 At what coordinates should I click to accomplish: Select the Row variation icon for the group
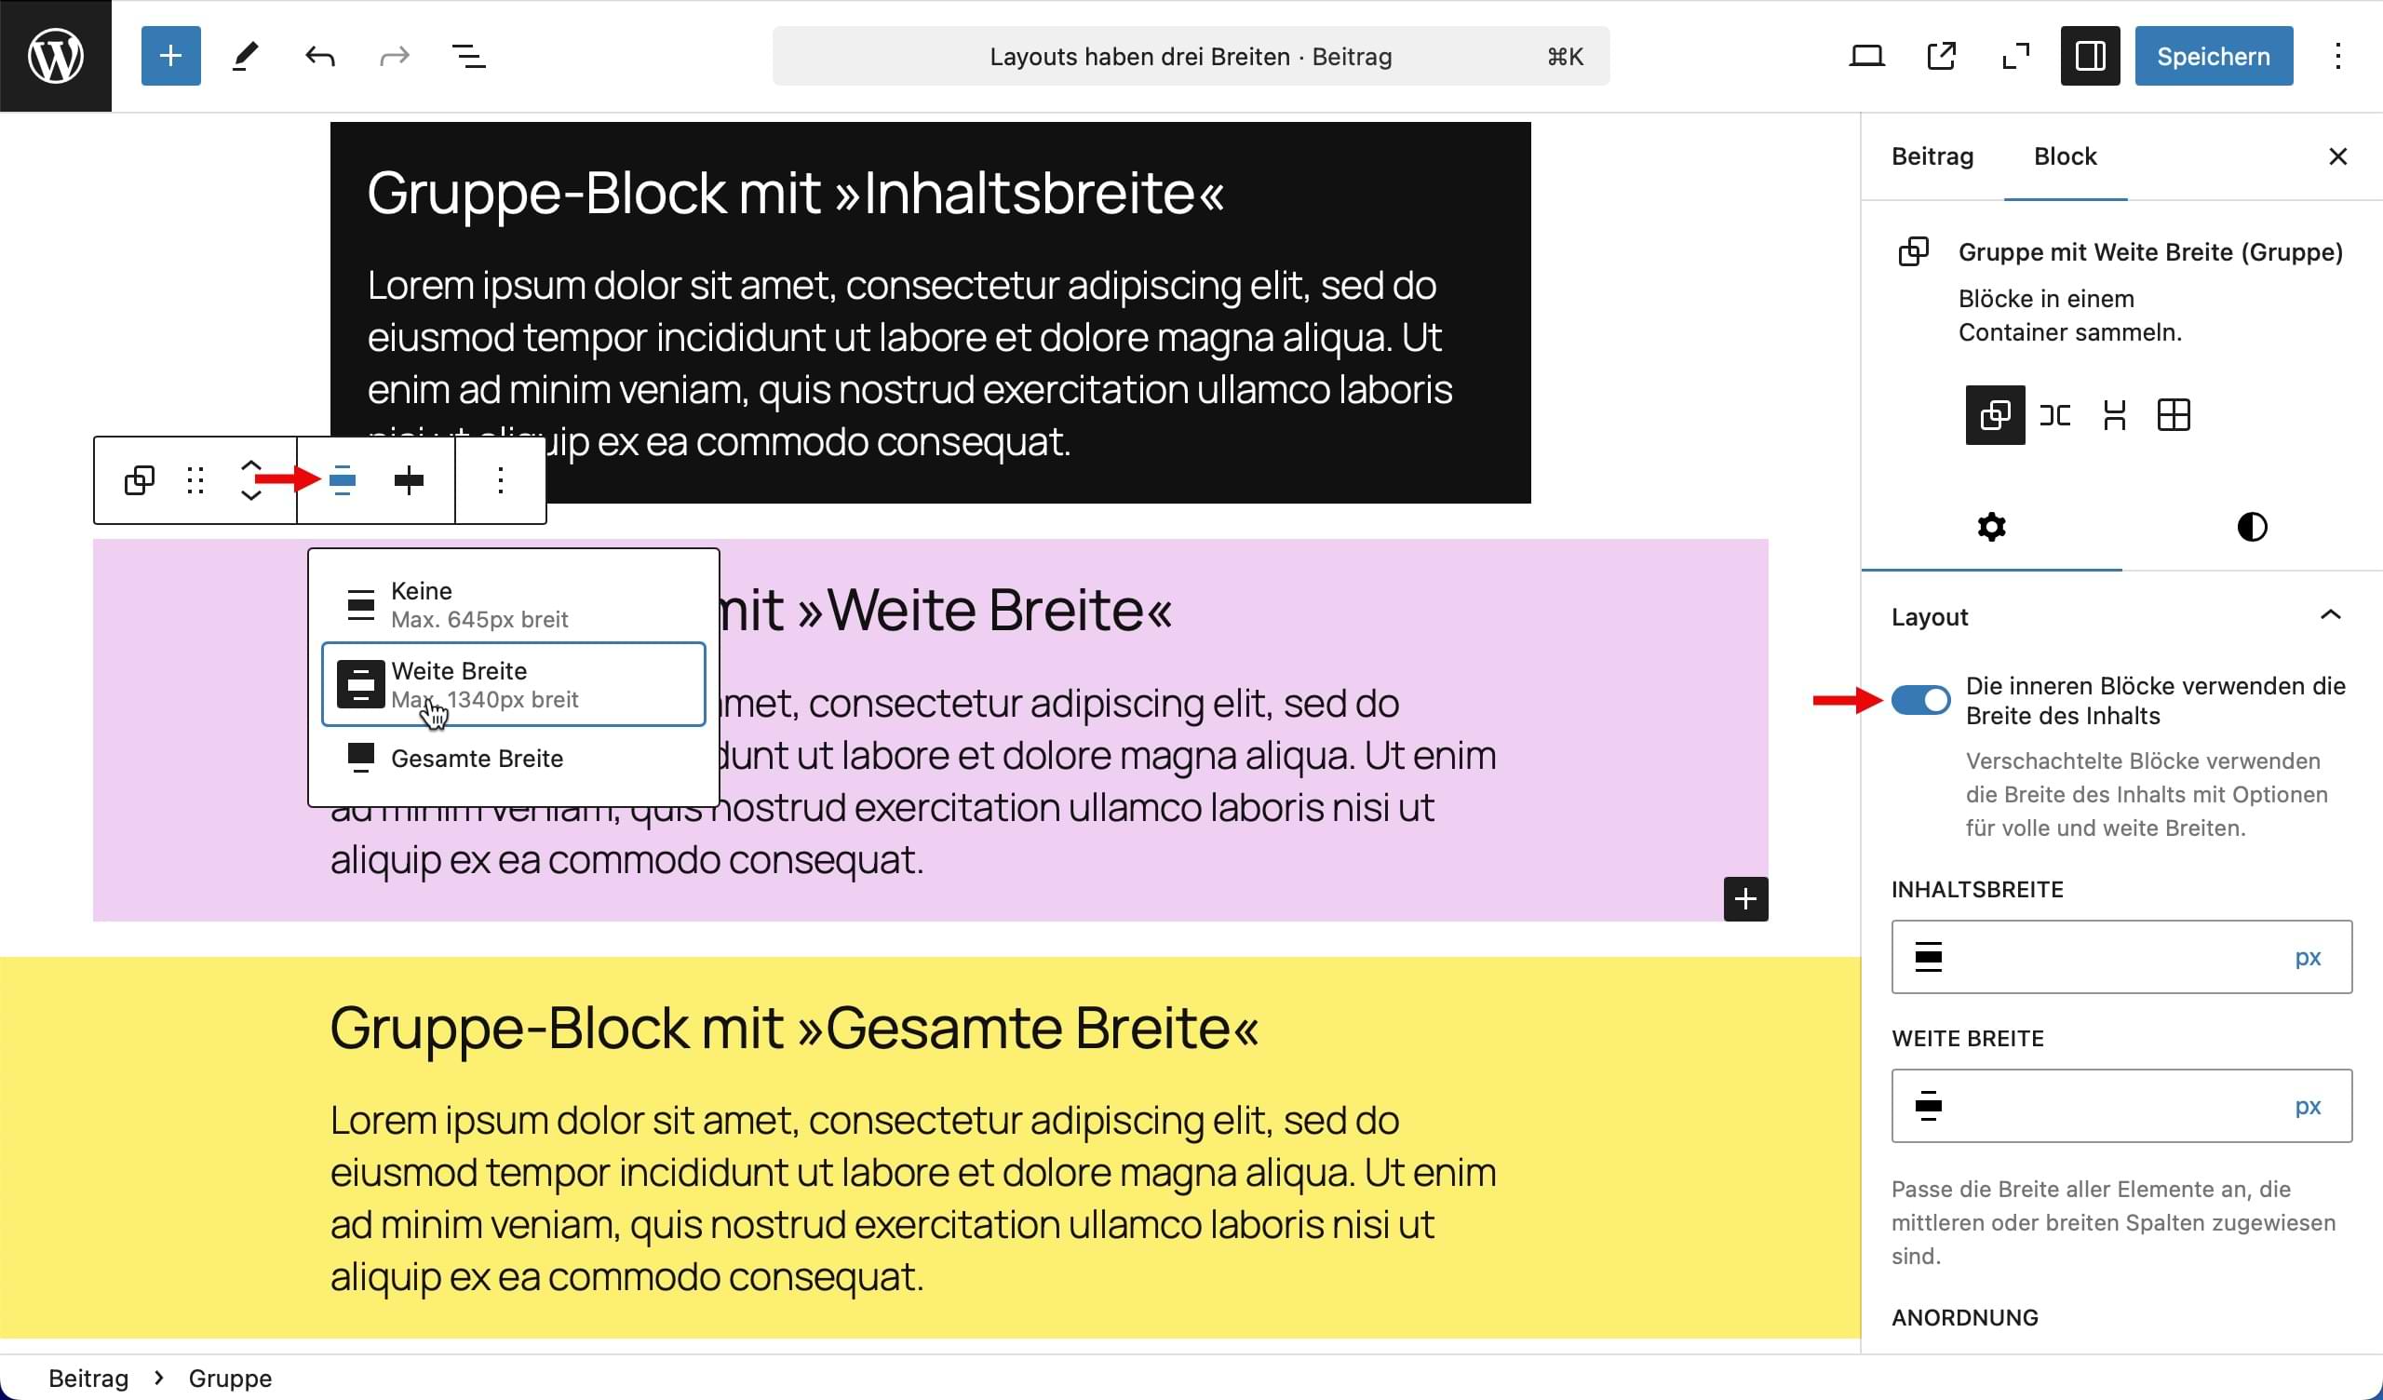2054,414
